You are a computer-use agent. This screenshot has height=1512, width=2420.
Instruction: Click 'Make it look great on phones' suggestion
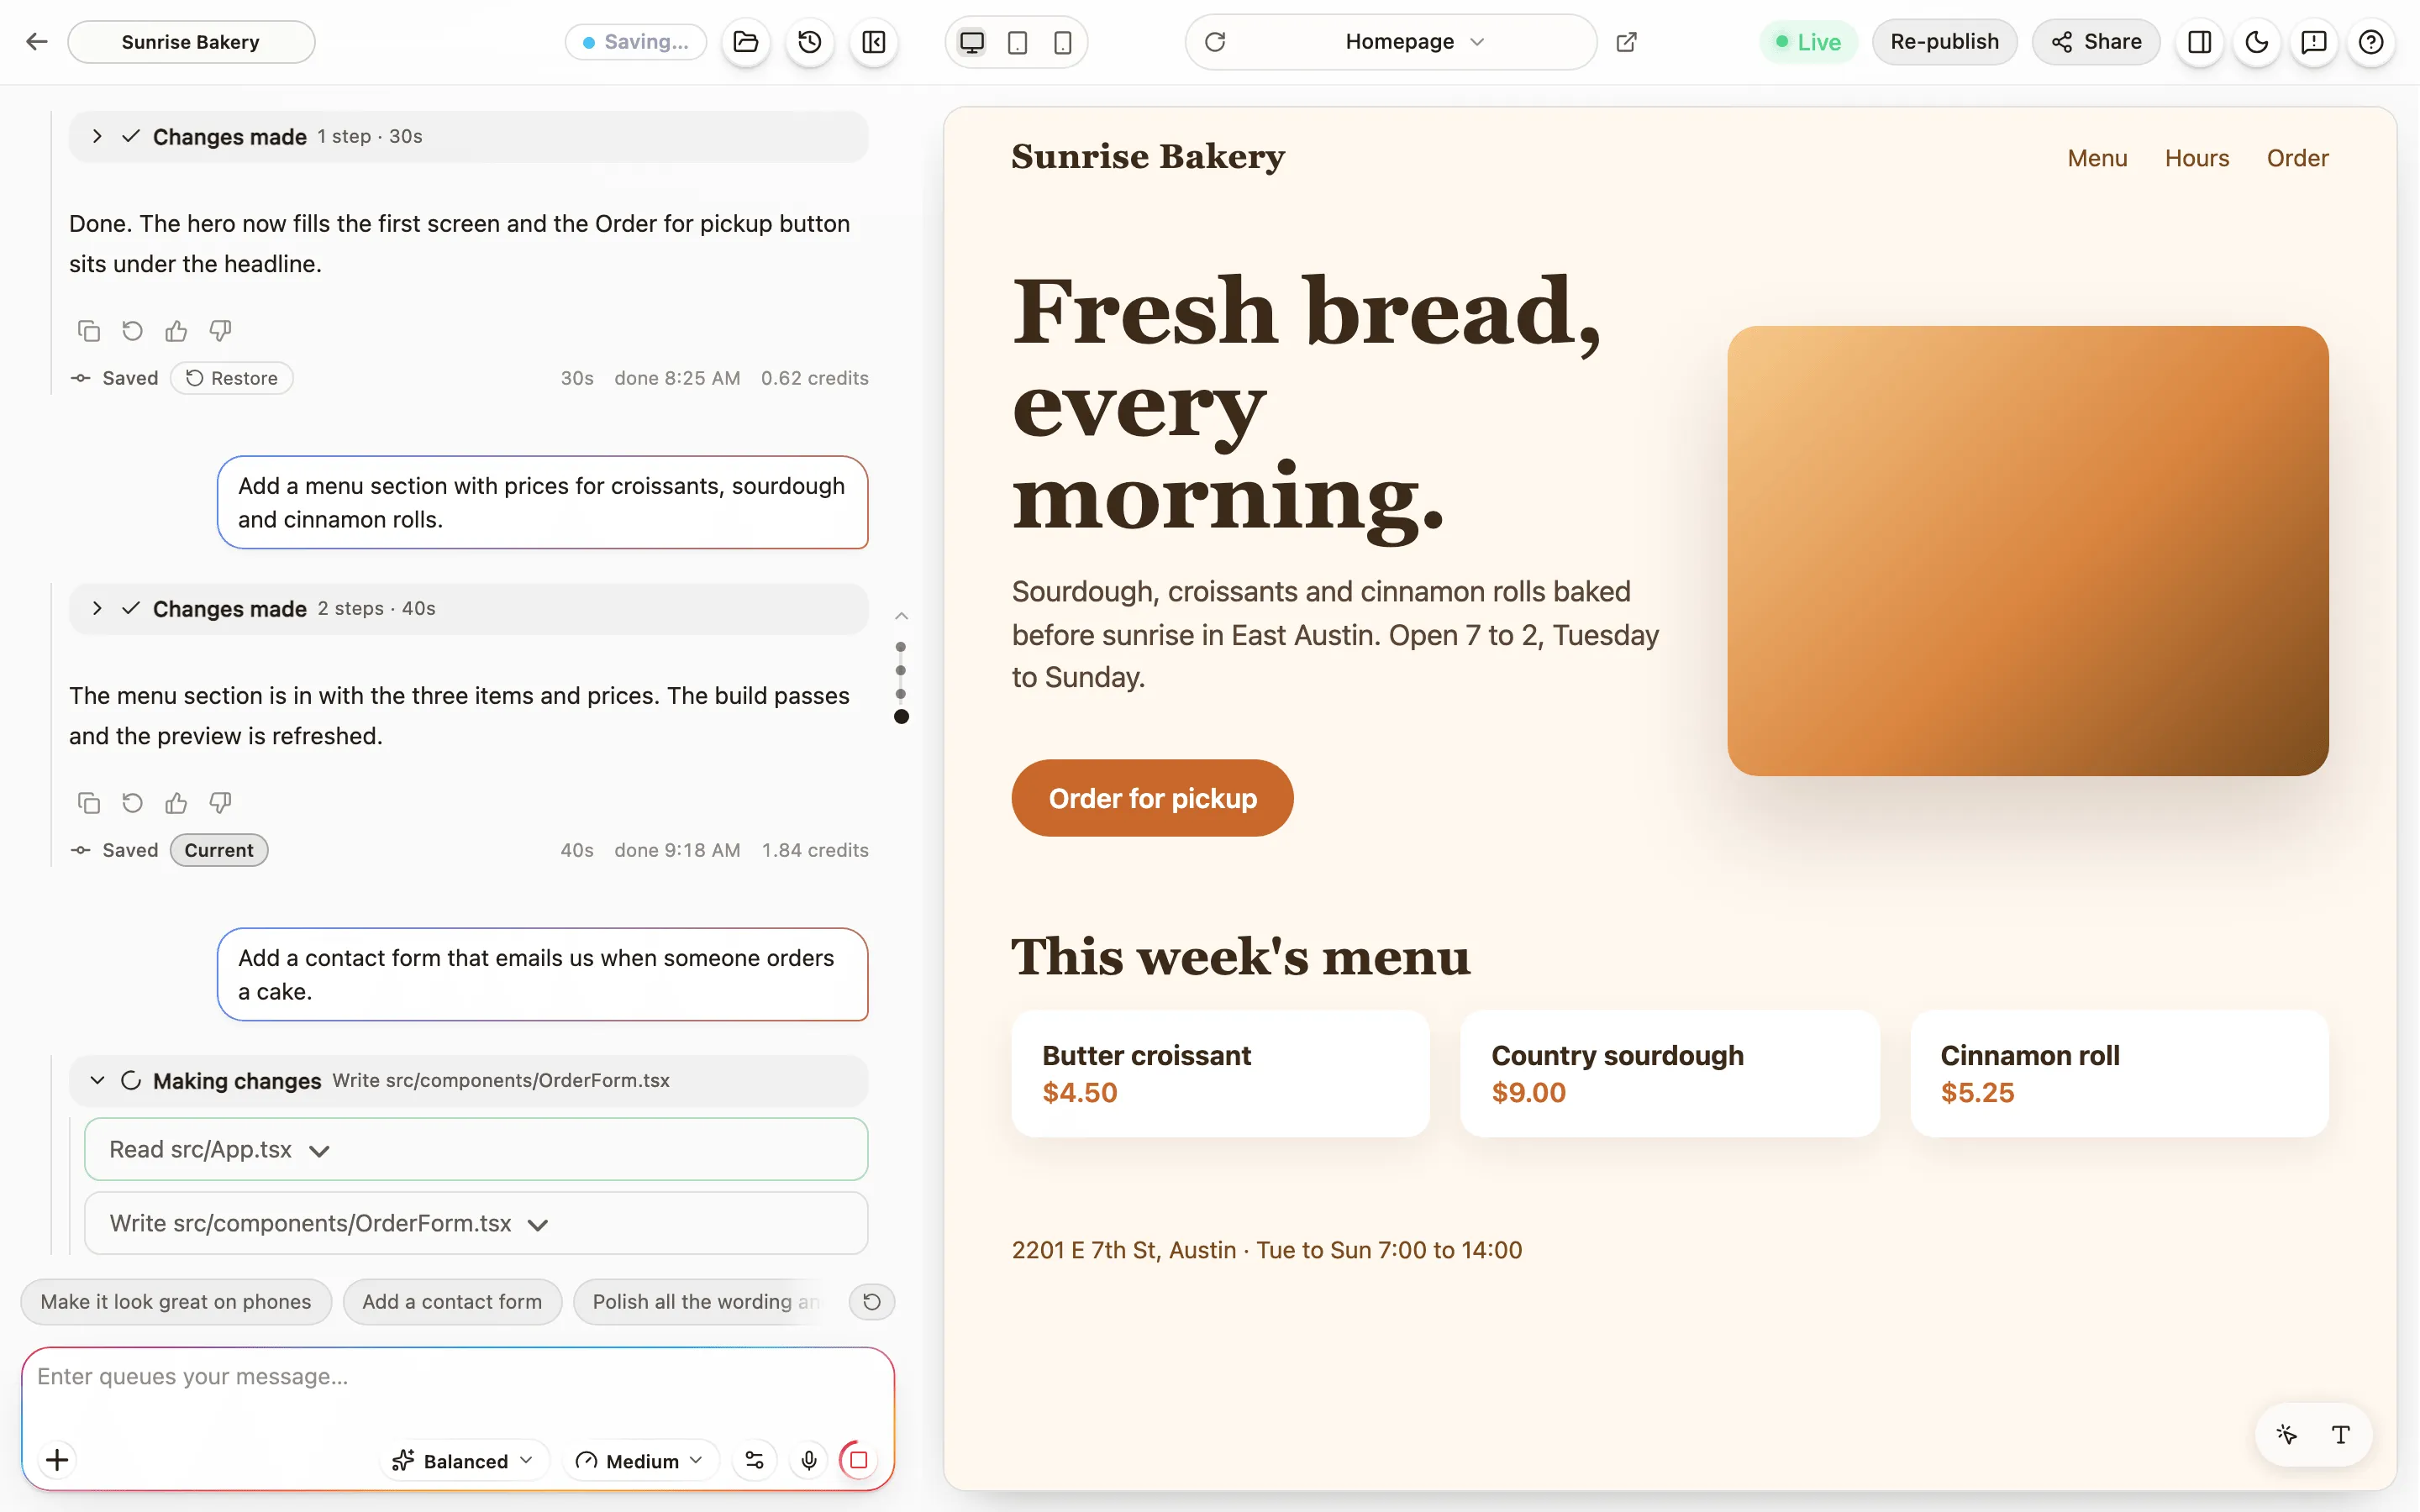click(176, 1301)
